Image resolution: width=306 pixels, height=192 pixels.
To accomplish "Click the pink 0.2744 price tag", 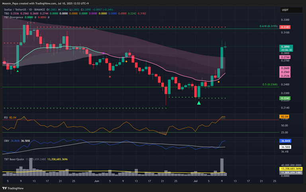I will pyautogui.click(x=285, y=57).
